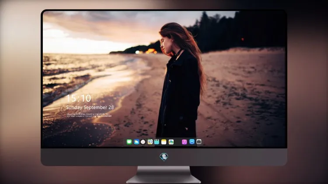Open the green Messages app in dock

(129, 142)
